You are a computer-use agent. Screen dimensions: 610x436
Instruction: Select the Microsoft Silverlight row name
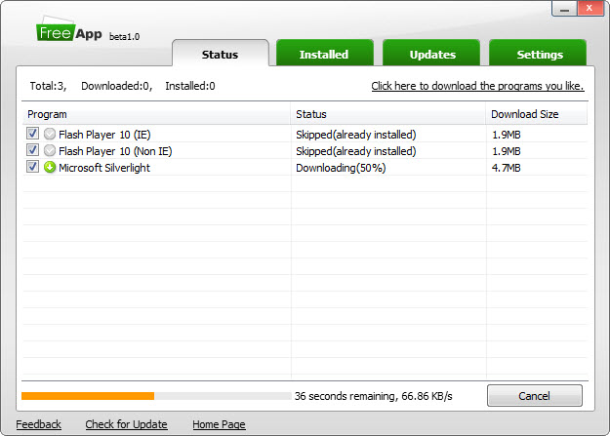tap(104, 168)
